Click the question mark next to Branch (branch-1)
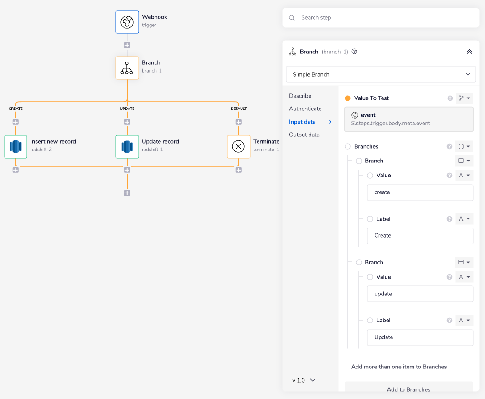This screenshot has height=399, width=485. pyautogui.click(x=354, y=52)
